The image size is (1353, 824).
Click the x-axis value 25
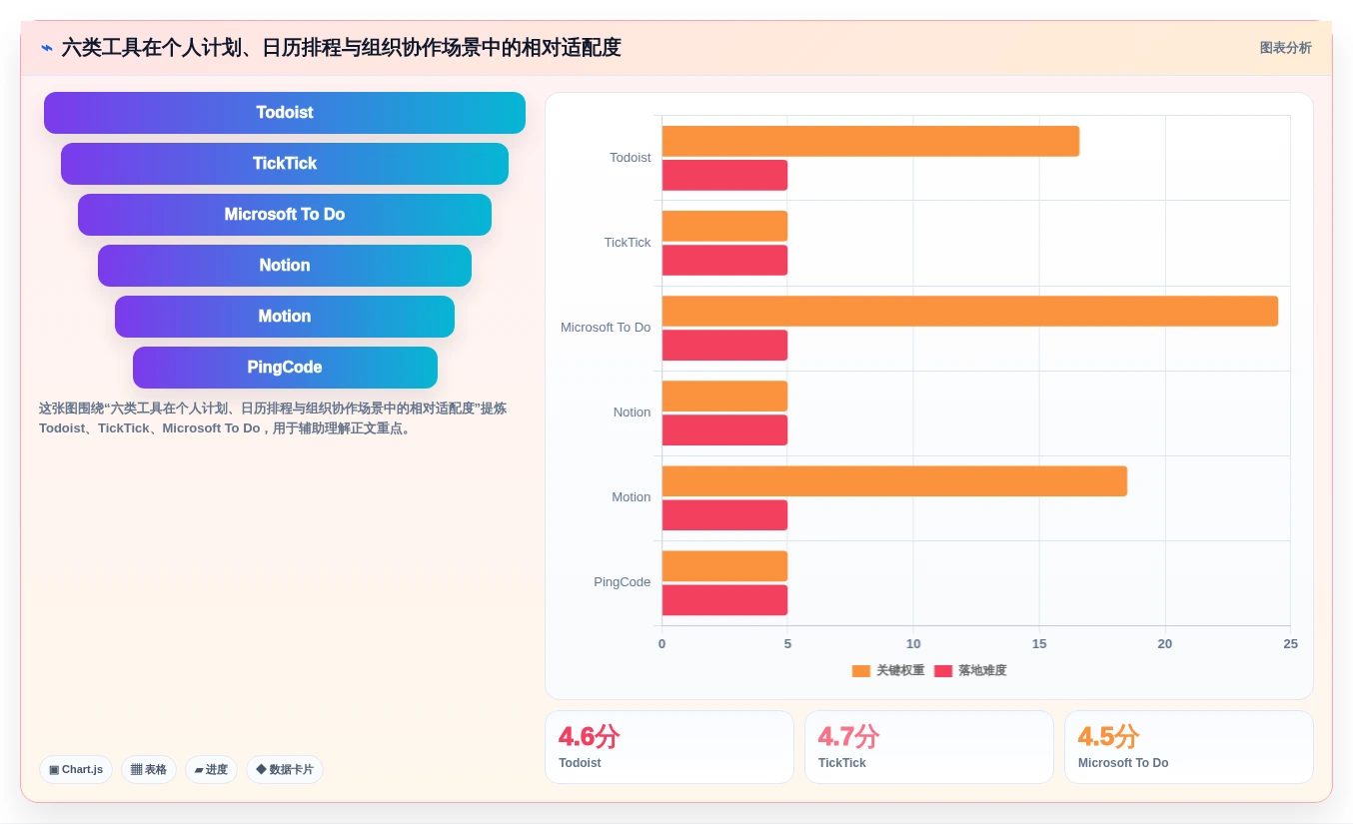pyautogui.click(x=1290, y=644)
